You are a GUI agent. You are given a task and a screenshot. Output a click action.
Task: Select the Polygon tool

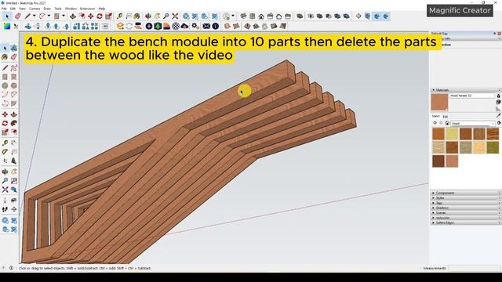point(14,85)
